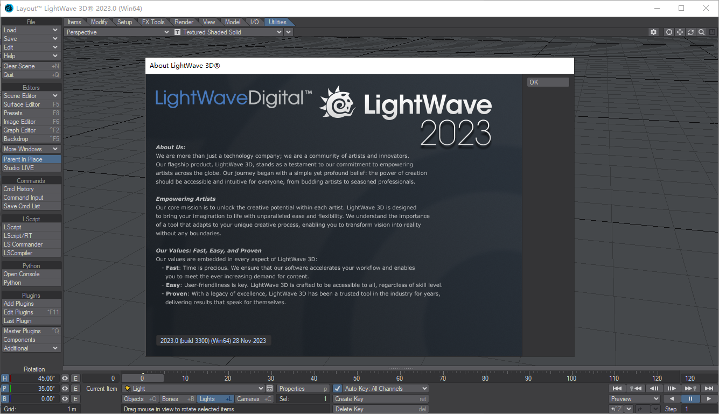This screenshot has width=719, height=414.
Task: Jump to last frame button
Action: (x=708, y=389)
